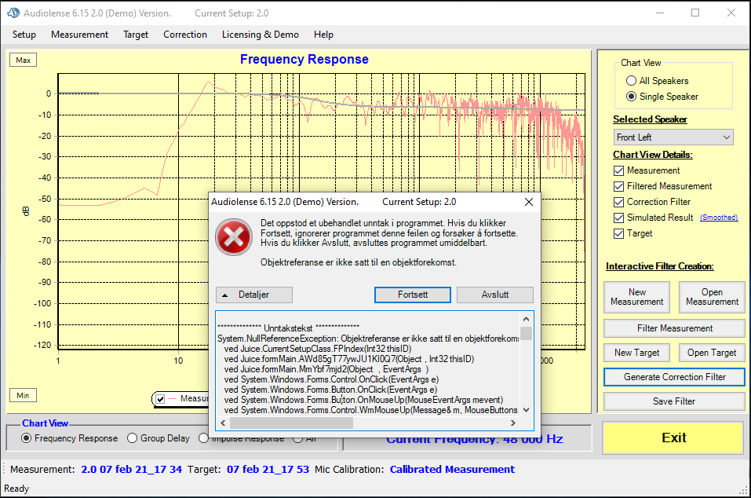Open the Help menu
The image size is (751, 498).
323,35
